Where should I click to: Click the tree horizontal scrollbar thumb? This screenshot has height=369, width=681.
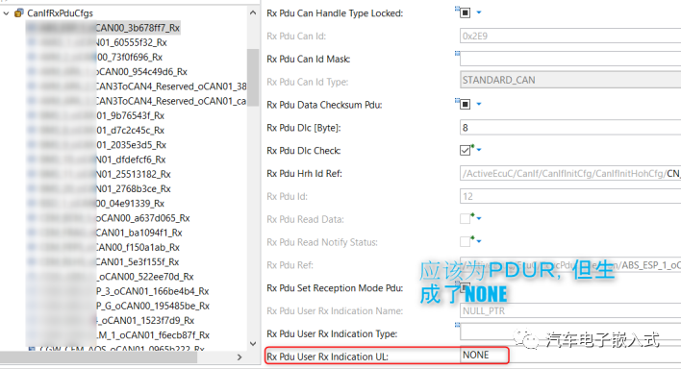[98, 357]
